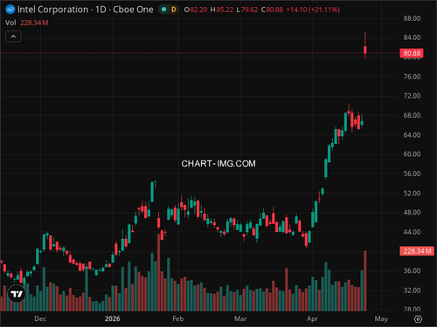
Task: Click the Apr time axis label
Action: (312, 319)
